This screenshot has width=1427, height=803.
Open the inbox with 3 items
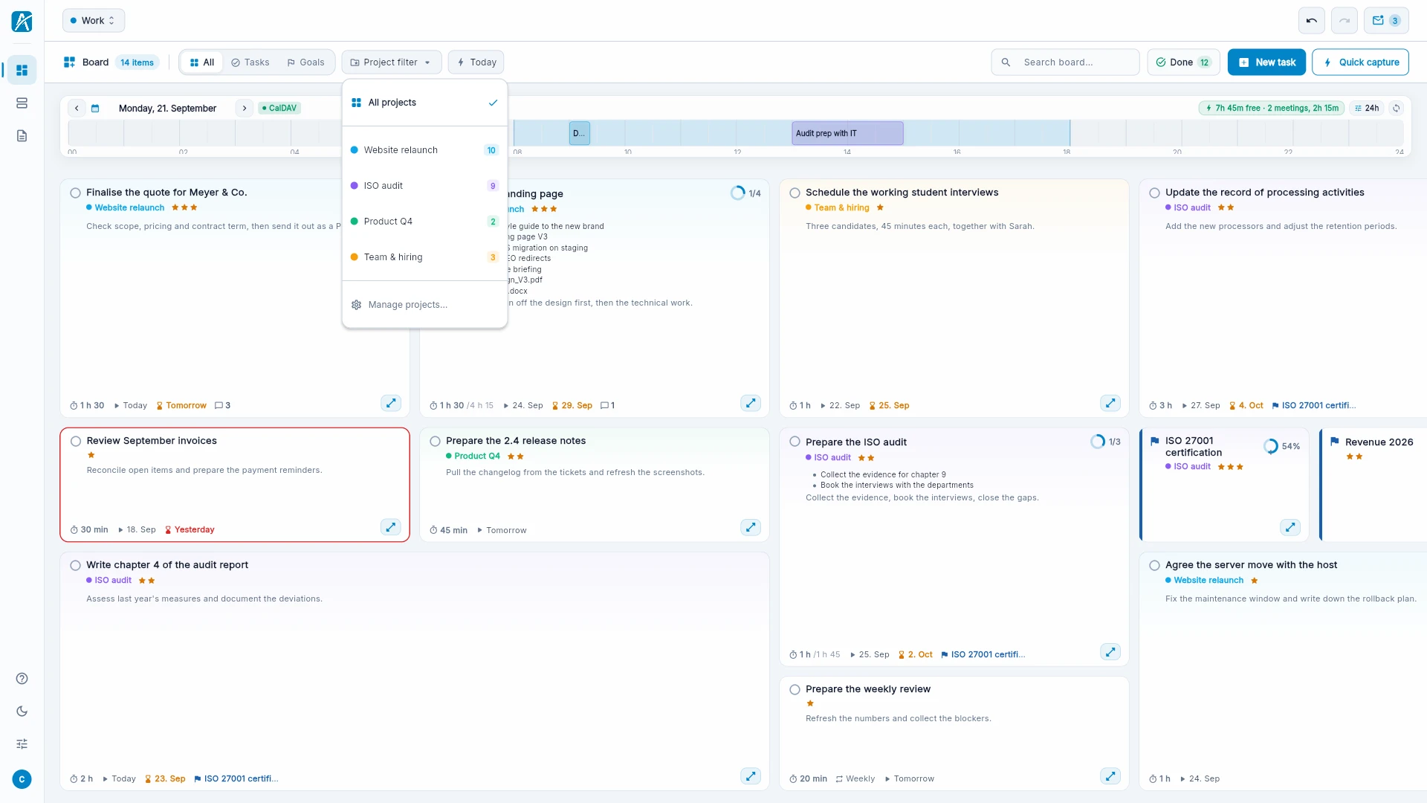1385,21
